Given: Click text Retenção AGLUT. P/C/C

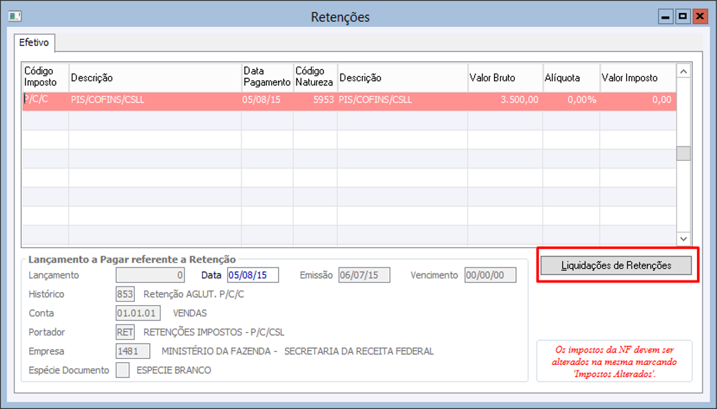Looking at the screenshot, I should click(x=194, y=294).
